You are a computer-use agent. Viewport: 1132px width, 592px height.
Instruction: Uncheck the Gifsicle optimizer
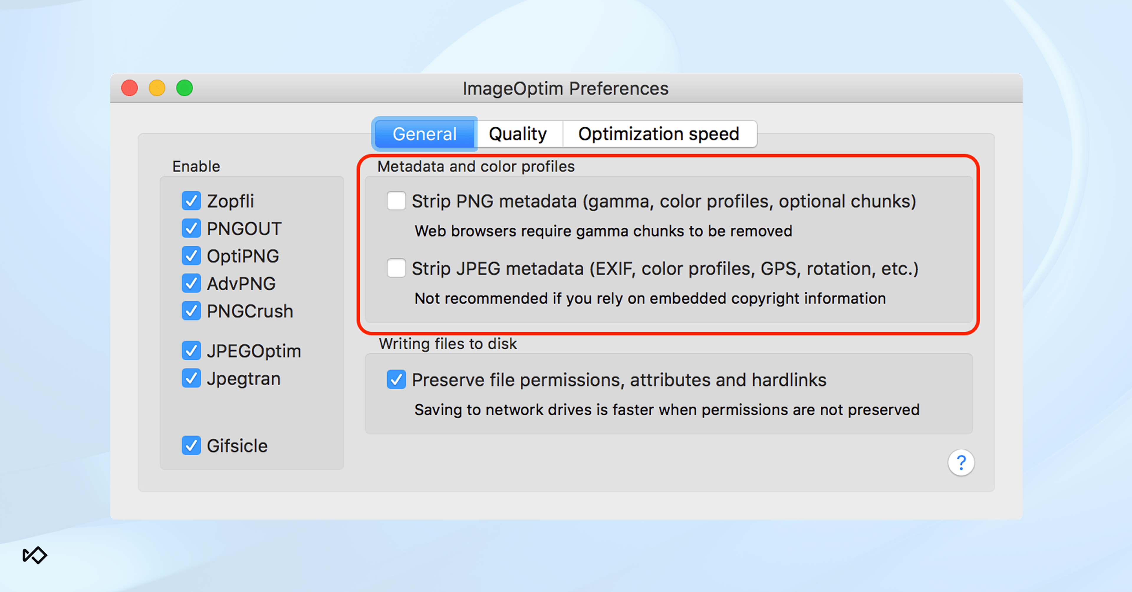(191, 445)
